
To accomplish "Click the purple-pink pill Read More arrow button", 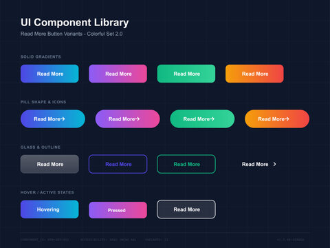I will point(127,119).
